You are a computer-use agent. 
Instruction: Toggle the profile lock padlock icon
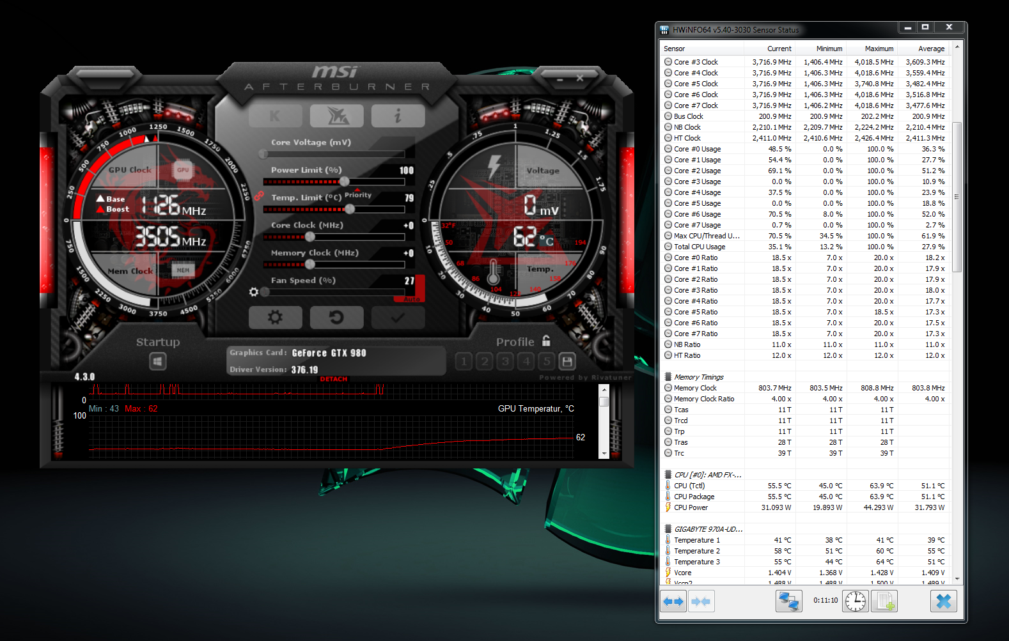tap(546, 341)
